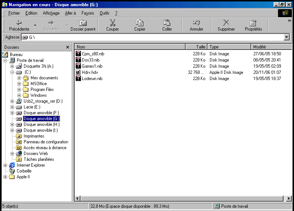This screenshot has width=294, height=211.
Task: Go back with the Précédente button
Action: coord(19,25)
